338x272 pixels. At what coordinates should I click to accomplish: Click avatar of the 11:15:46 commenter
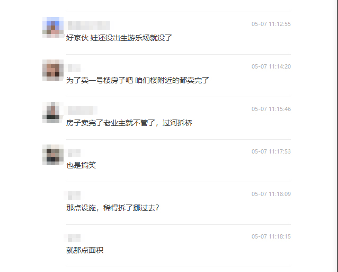pyautogui.click(x=53, y=113)
